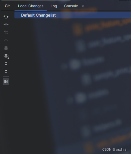Viewport: 131px width, 154px height.
Task: Expand all nodes in the changes tree
Action: (6, 64)
